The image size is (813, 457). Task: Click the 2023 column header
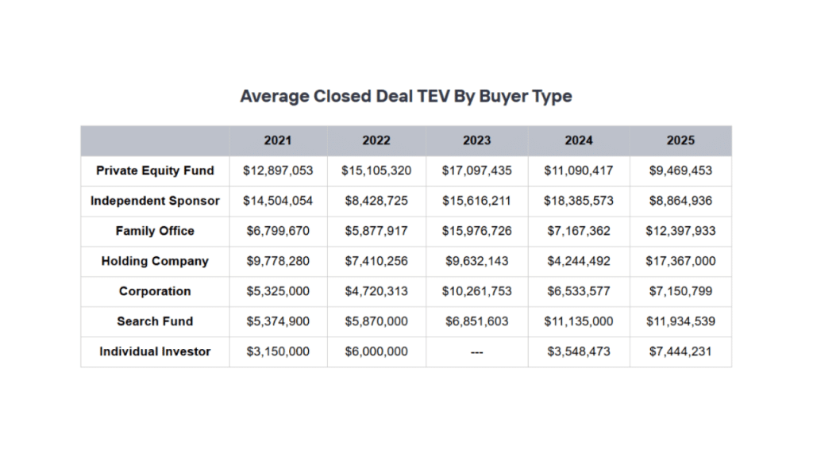pyautogui.click(x=477, y=140)
